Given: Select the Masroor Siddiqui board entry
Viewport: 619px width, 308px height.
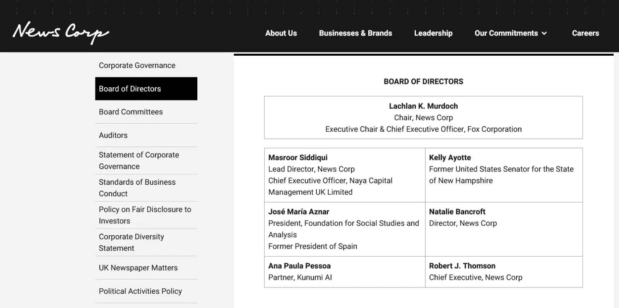Looking at the screenshot, I should tap(298, 158).
